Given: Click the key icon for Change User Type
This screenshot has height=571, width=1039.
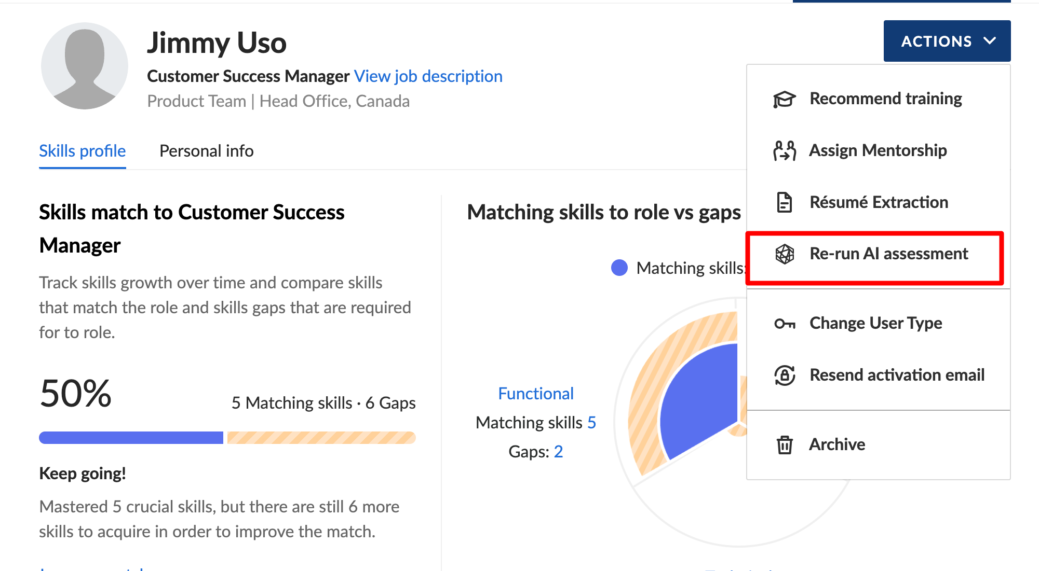Looking at the screenshot, I should coord(785,324).
